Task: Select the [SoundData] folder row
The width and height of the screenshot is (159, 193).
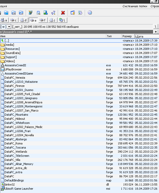Action: click(x=80, y=53)
